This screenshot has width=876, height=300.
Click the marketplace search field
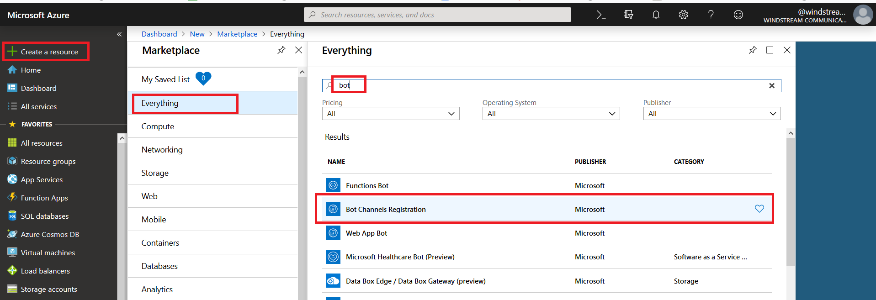pyautogui.click(x=552, y=85)
